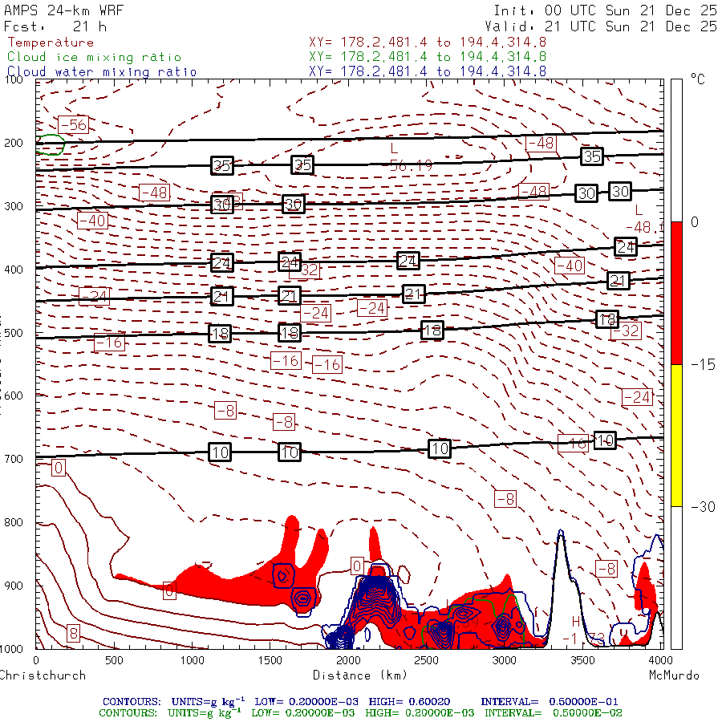Click the boxed 8 contour label at bottom left

(x=72, y=633)
